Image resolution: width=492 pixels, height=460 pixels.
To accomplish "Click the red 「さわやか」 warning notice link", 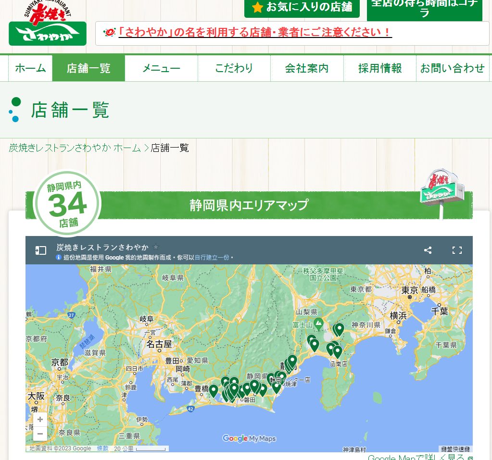I will coord(255,32).
